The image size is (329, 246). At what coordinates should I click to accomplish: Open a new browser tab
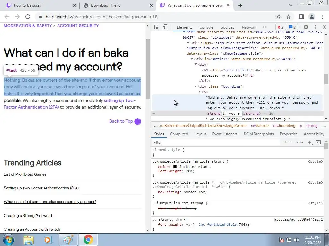pyautogui.click(x=240, y=5)
